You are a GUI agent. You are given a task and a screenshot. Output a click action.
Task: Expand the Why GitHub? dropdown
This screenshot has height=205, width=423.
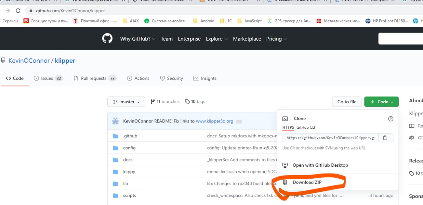pos(138,39)
